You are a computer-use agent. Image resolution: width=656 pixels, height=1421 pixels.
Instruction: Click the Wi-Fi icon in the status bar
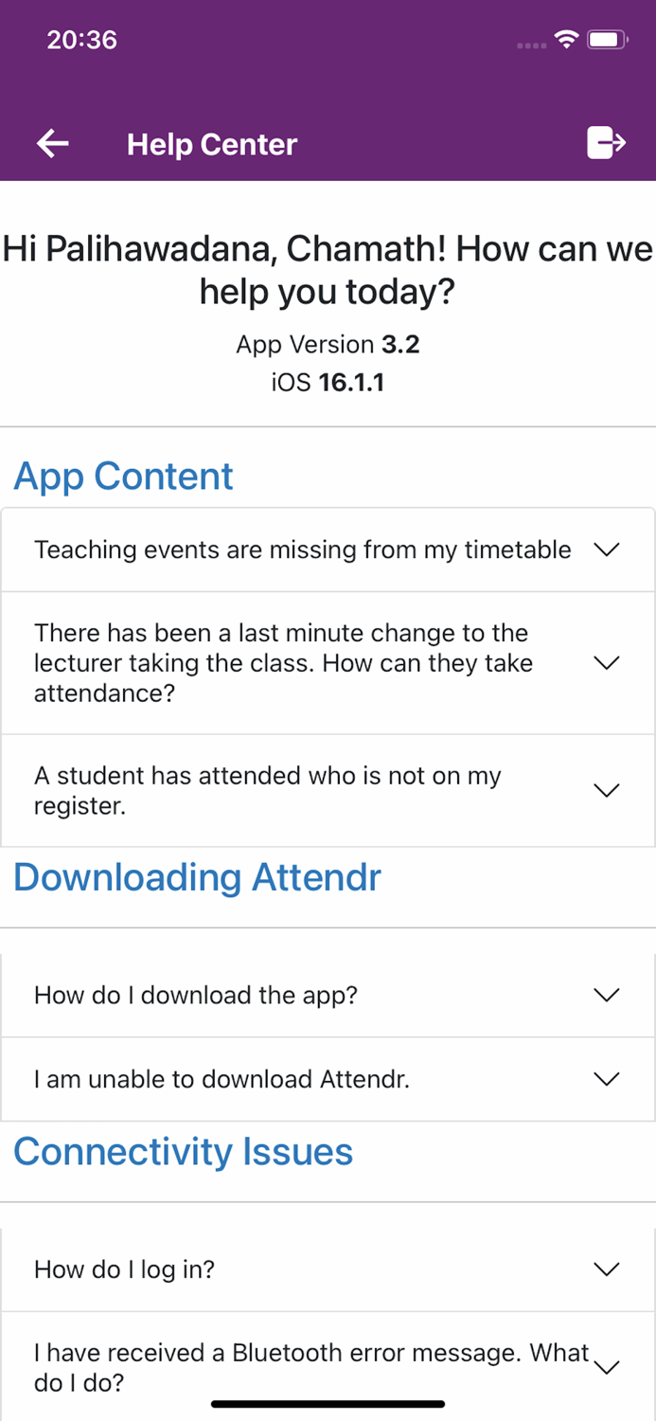[566, 40]
